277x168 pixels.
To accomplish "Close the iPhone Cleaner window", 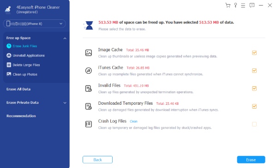I will coord(270,5).
